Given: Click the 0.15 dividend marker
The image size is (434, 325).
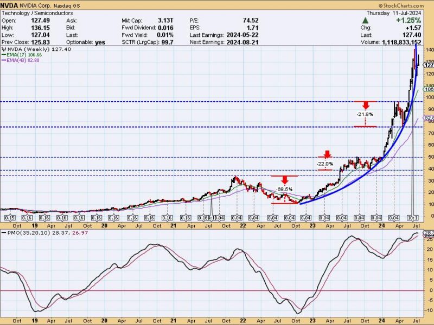Looking at the screenshot, I should click(10, 218).
